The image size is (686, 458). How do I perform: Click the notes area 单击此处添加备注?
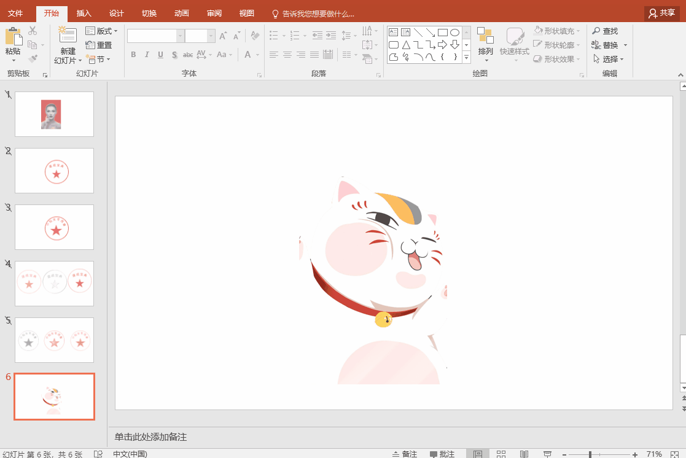pos(150,437)
